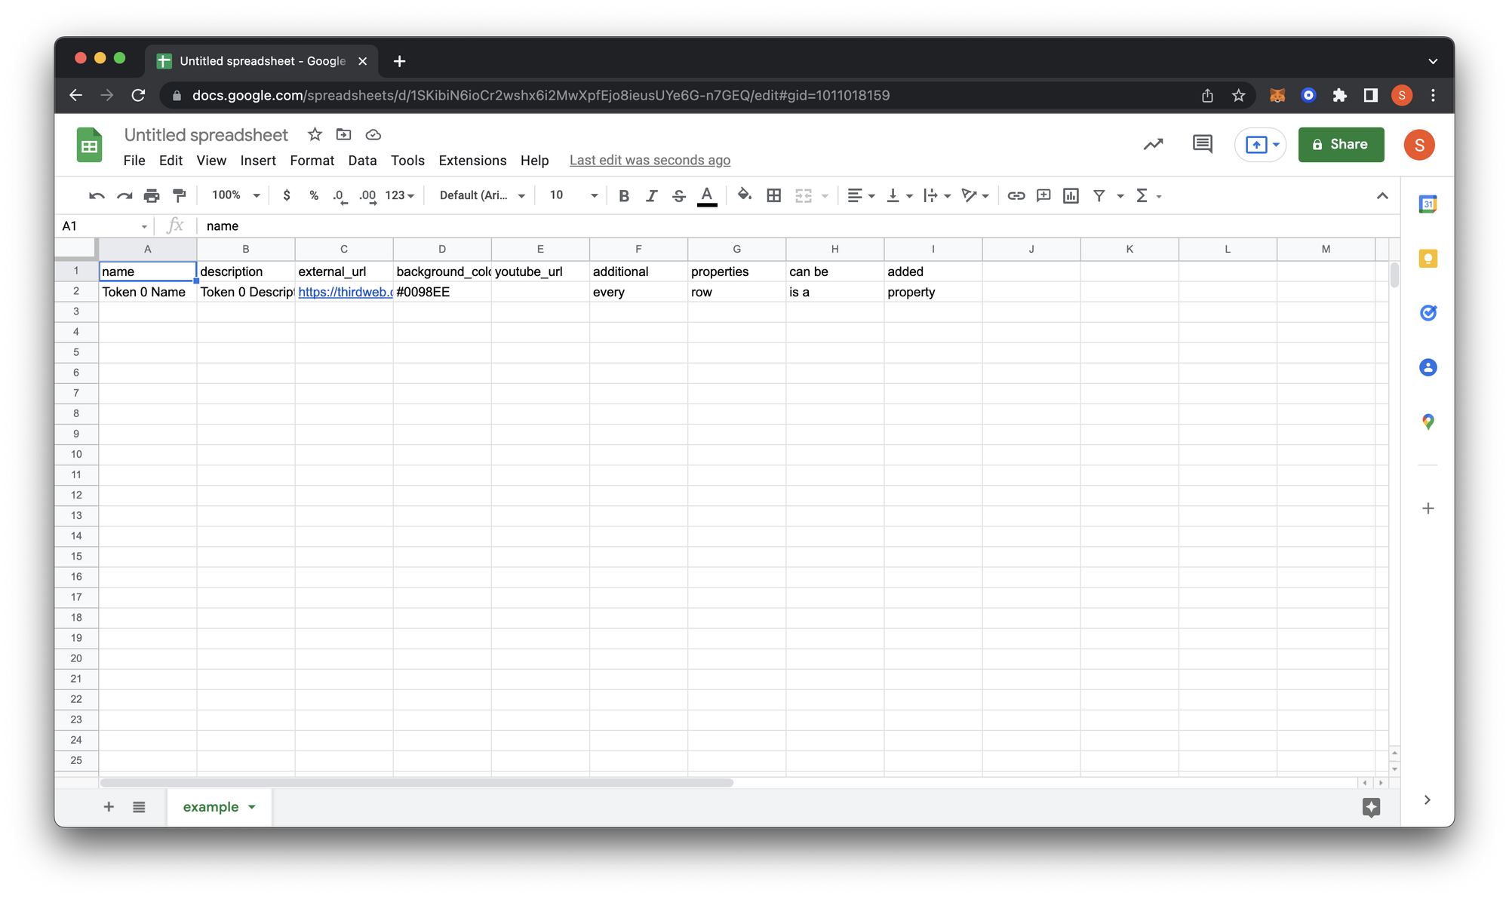Open the Format menu
Screen dimensions: 1509x899
[x=312, y=160]
